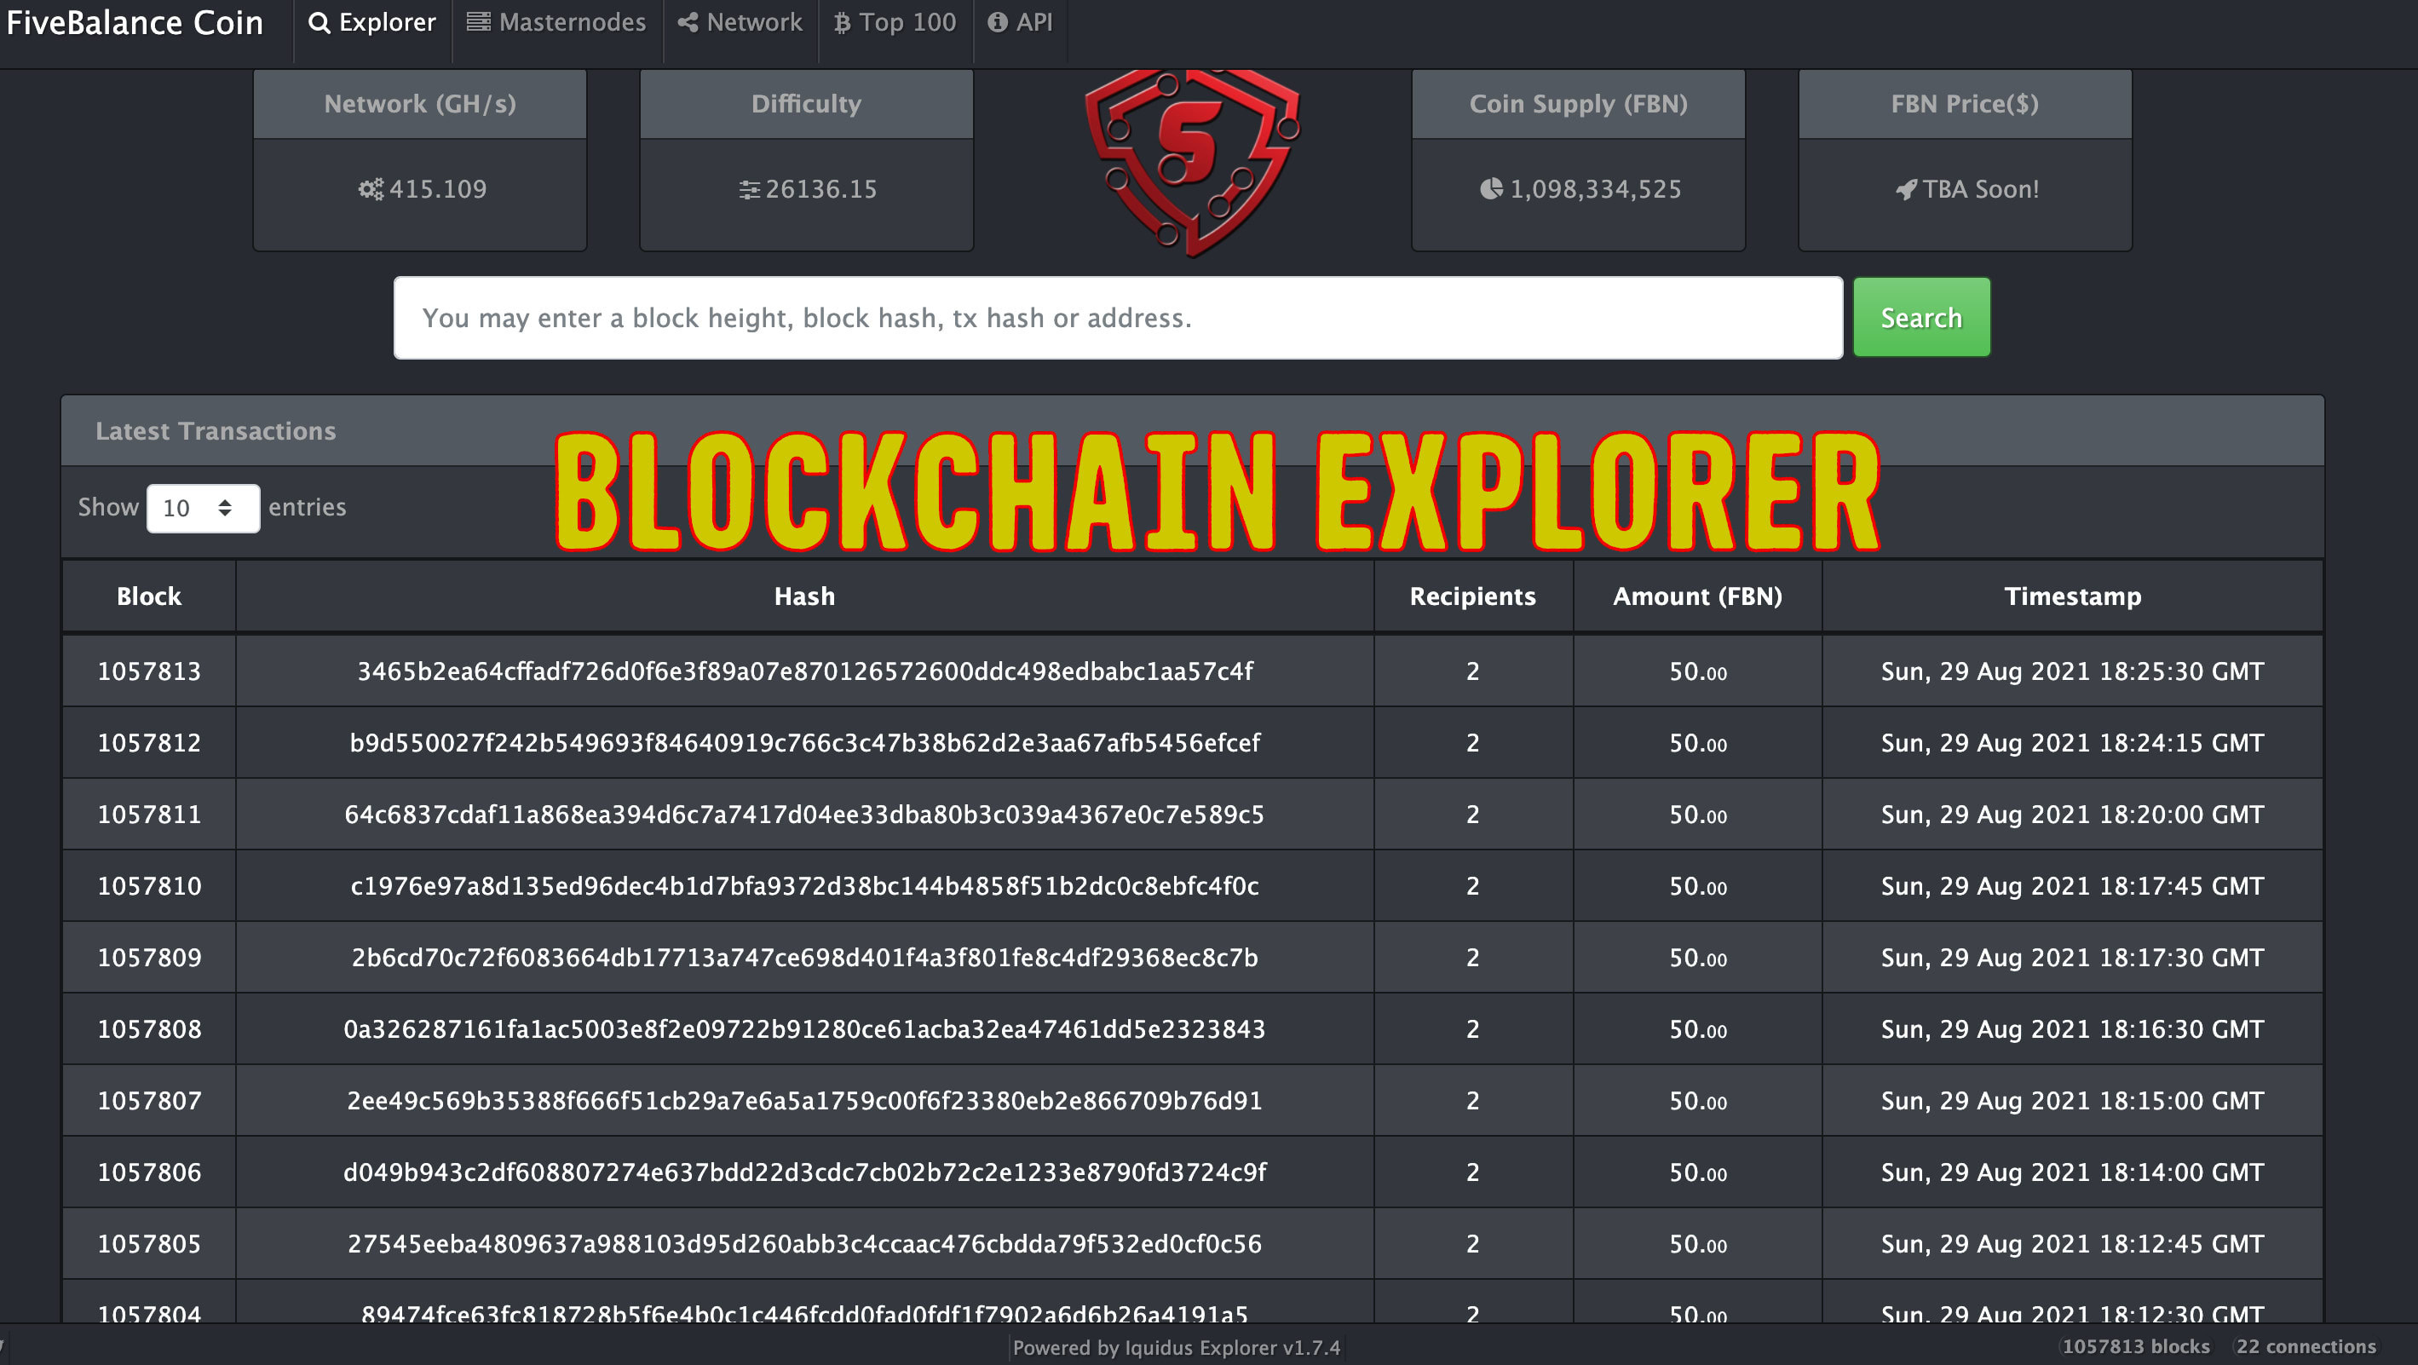Click the block height search input field
Viewport: 2418px width, 1365px height.
[x=1119, y=317]
